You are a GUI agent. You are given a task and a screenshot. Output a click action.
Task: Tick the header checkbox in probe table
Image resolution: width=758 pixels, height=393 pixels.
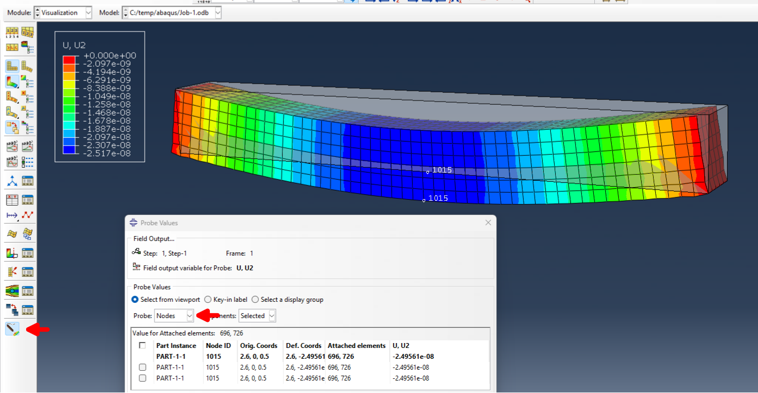142,346
